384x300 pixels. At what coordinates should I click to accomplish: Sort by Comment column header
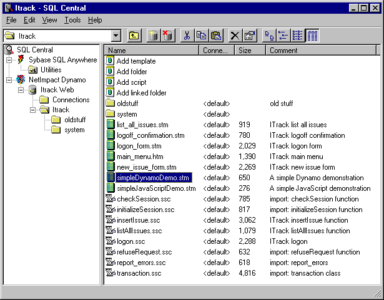(321, 50)
